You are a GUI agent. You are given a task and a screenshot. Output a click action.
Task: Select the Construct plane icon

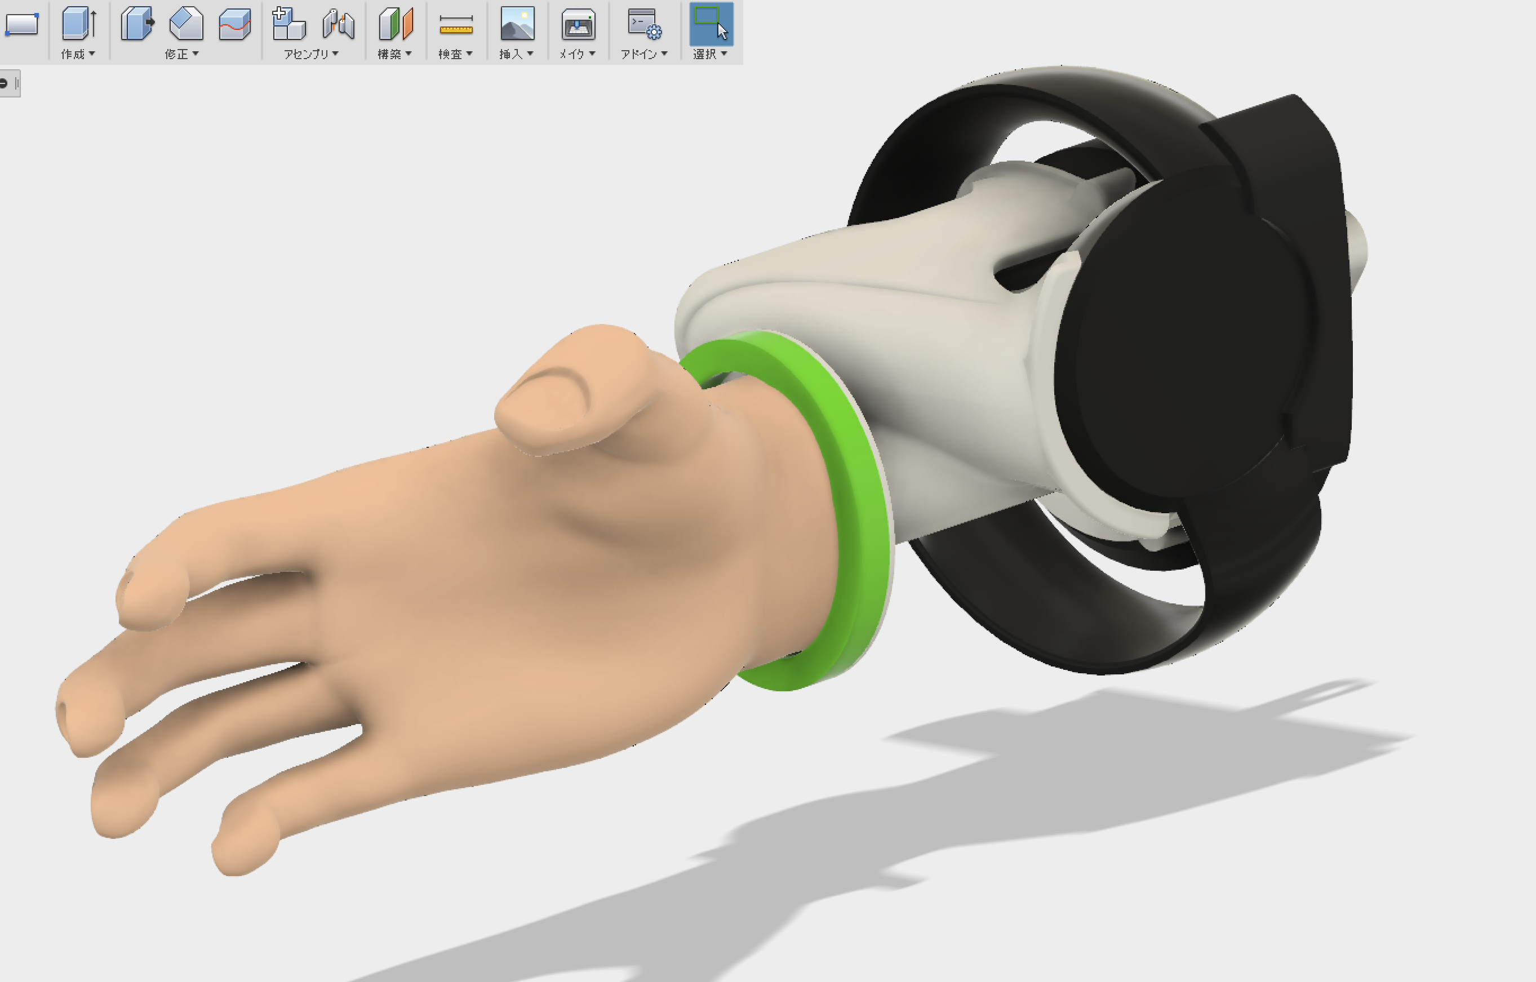(x=396, y=24)
